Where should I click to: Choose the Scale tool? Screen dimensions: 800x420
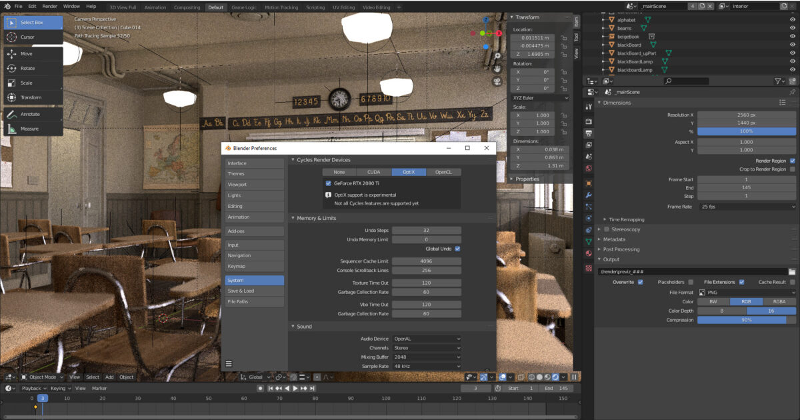point(33,83)
